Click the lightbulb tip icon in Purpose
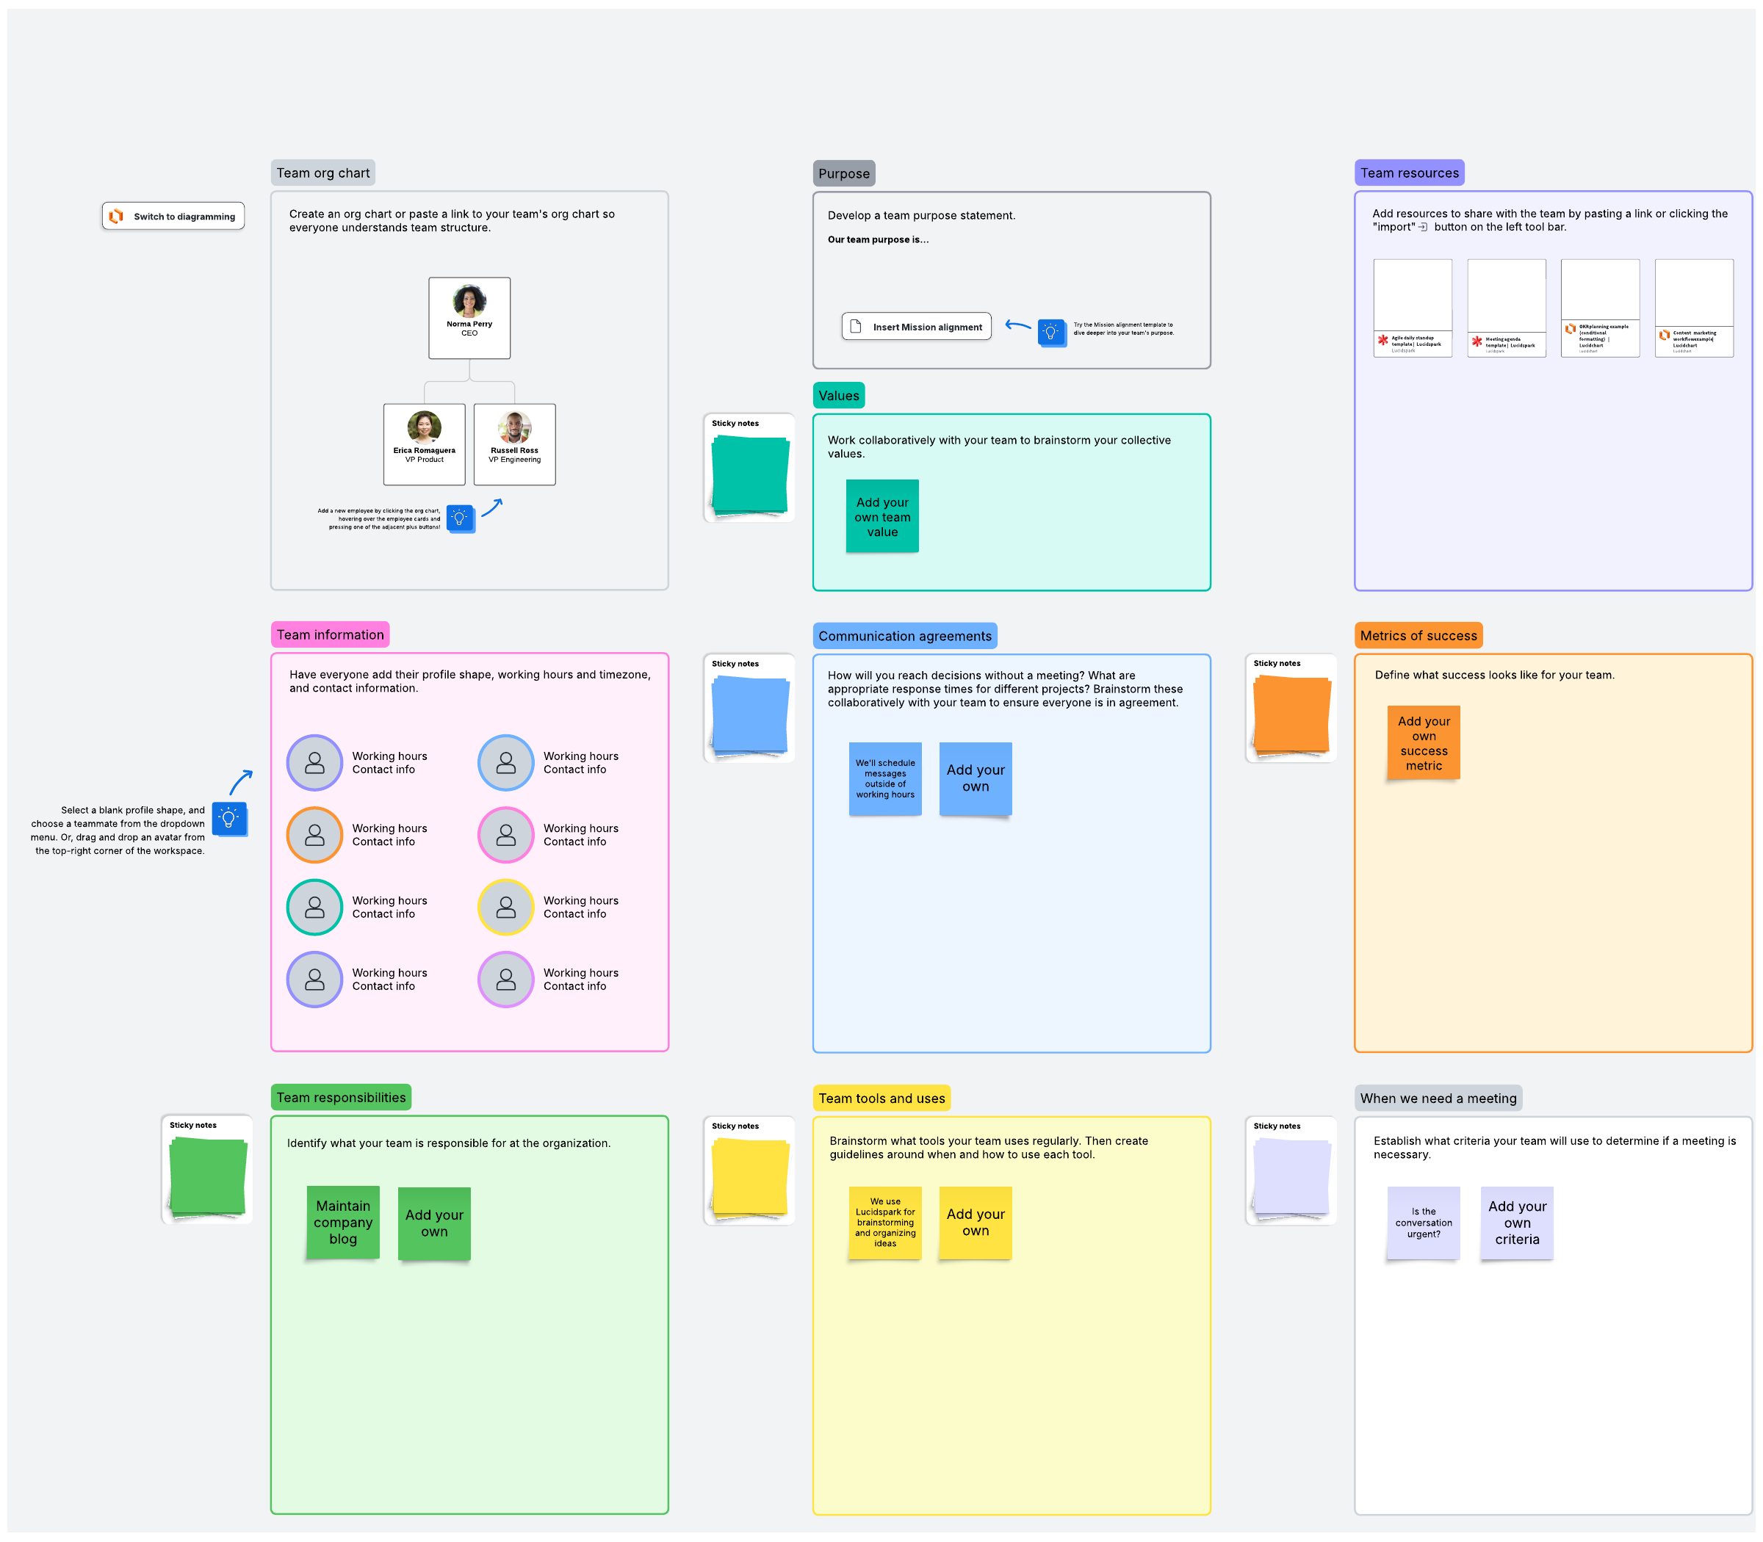Image resolution: width=1763 pixels, height=1542 pixels. click(x=1051, y=332)
